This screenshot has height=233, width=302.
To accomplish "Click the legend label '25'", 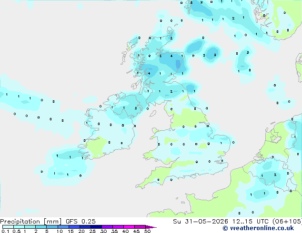I will [92, 231].
